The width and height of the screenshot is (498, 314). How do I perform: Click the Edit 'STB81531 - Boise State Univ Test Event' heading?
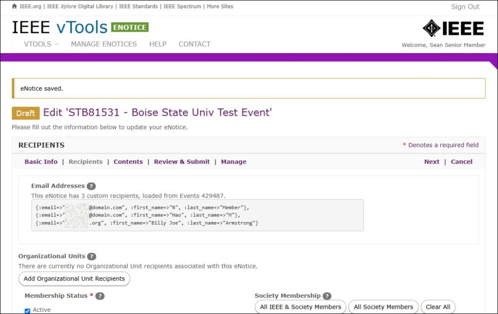point(157,112)
